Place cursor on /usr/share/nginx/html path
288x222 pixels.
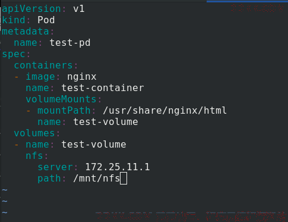(164, 111)
